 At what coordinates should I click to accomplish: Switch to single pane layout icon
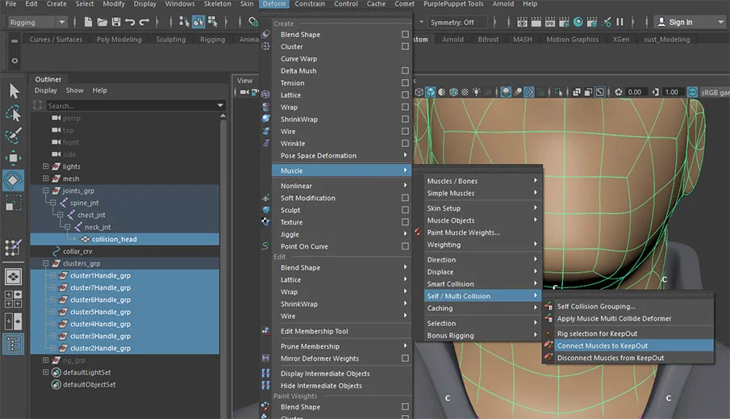point(14,277)
